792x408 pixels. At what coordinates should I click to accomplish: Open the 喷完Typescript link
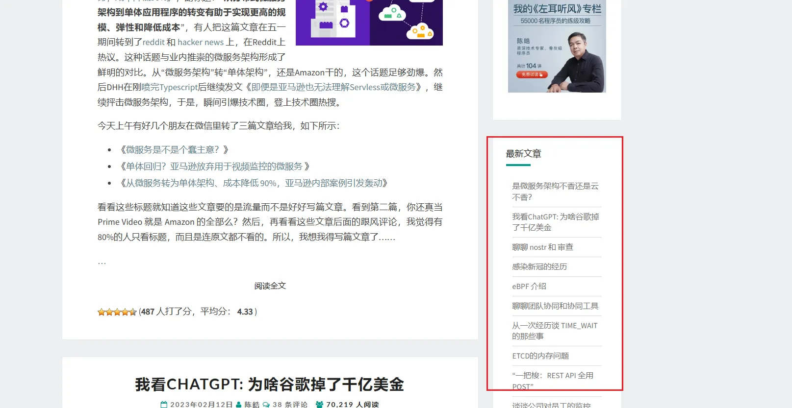pyautogui.click(x=170, y=87)
